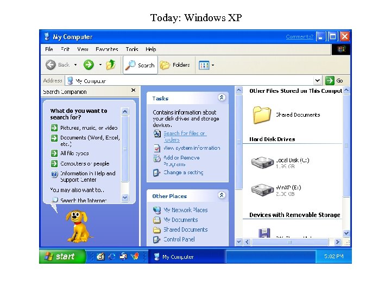
Task: Close the Search Companion pane
Action: point(134,90)
